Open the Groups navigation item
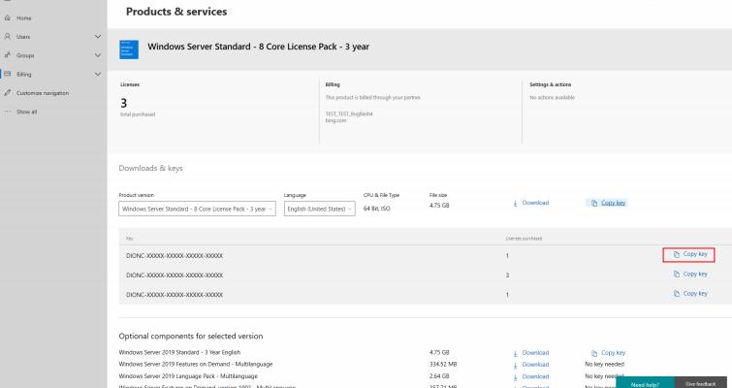This screenshot has height=388, width=732. pos(25,55)
